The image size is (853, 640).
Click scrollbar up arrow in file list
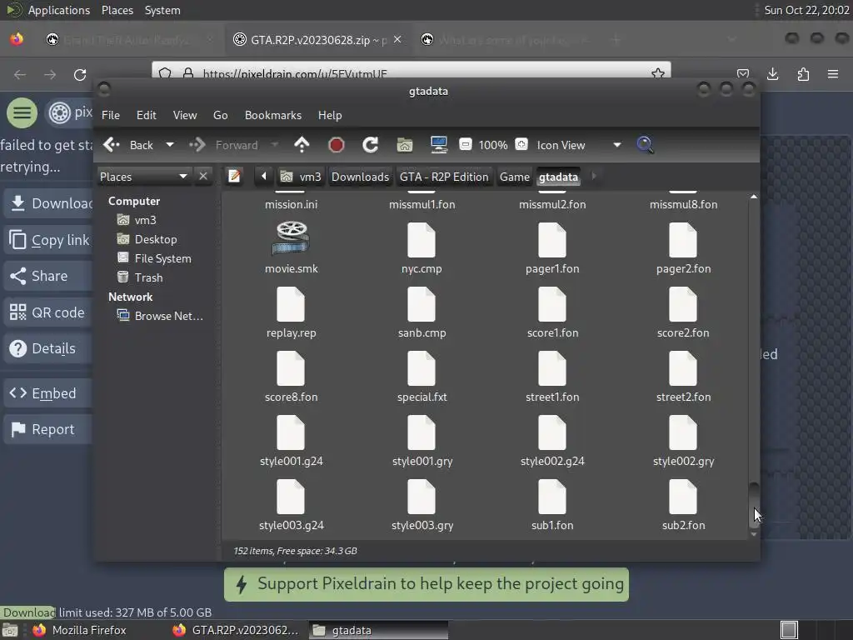click(x=753, y=197)
